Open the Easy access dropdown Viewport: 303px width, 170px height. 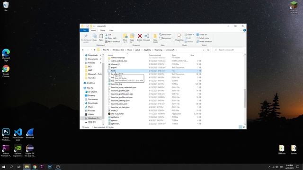pyautogui.click(x=166, y=38)
